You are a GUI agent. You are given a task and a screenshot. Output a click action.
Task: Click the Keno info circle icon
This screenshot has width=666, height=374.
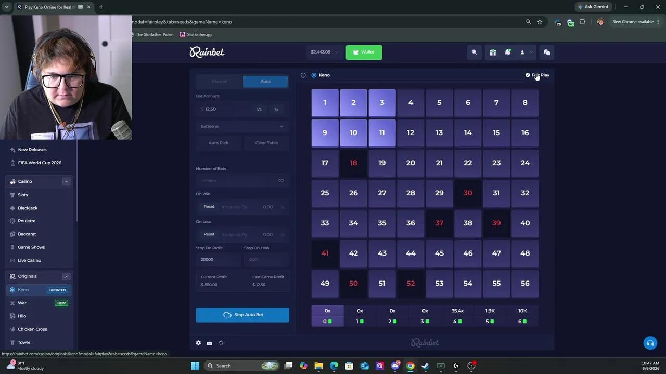(x=303, y=75)
